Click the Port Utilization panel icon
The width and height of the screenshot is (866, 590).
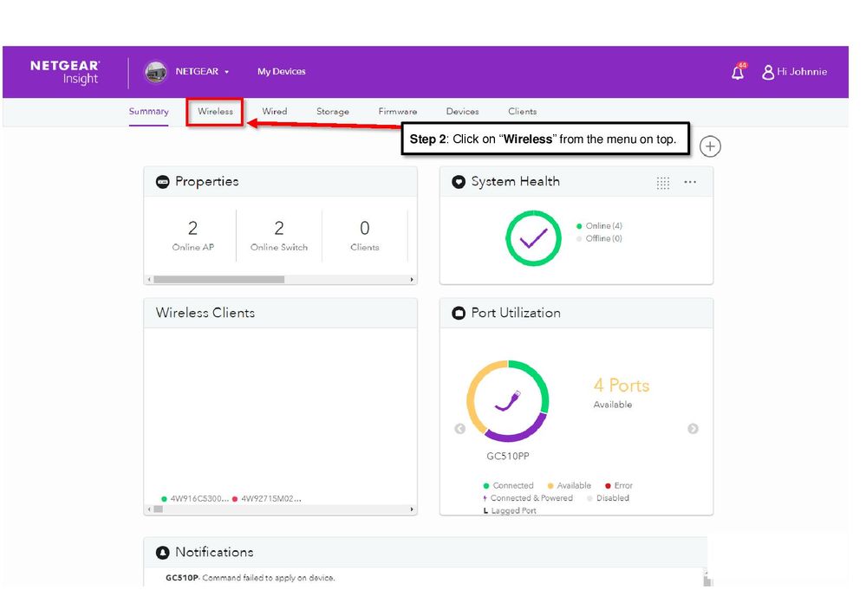[459, 313]
